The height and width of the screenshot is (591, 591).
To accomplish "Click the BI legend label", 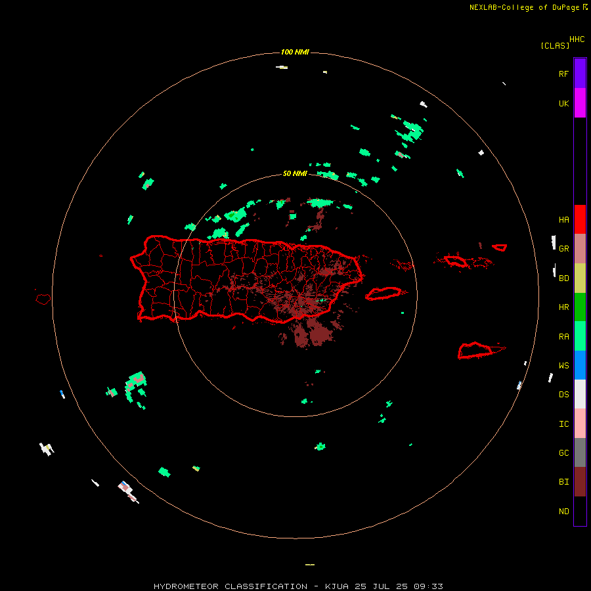I will [564, 482].
